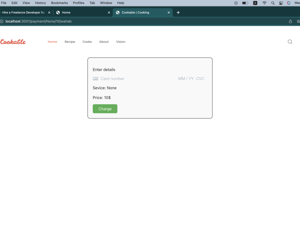Bookmark page with the star icon
Viewport: 300px width, 225px height.
pos(298,21)
